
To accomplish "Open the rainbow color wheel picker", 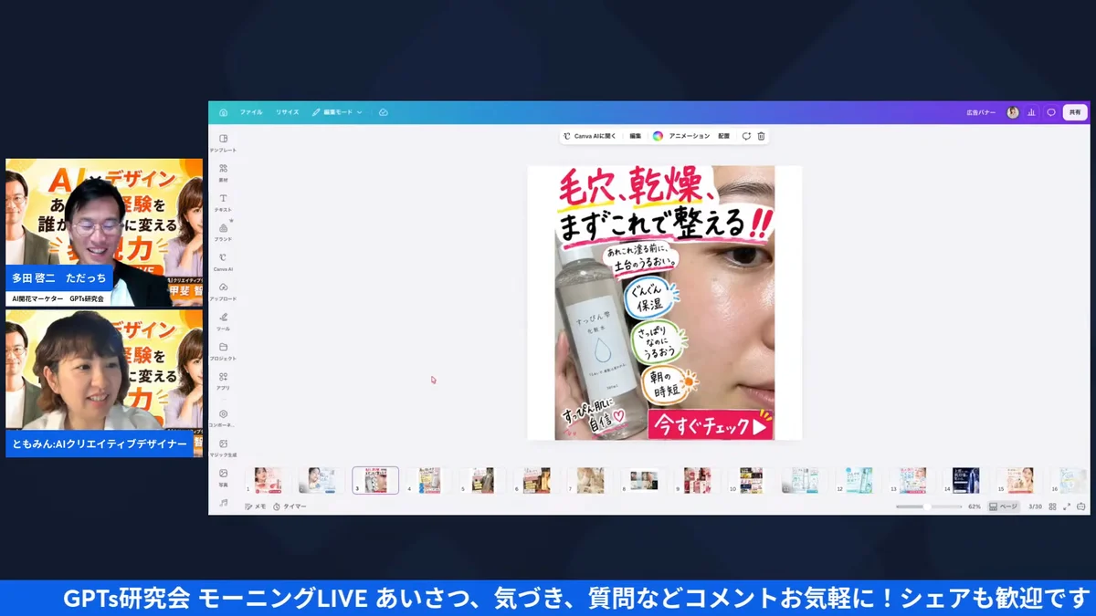I will coord(658,136).
